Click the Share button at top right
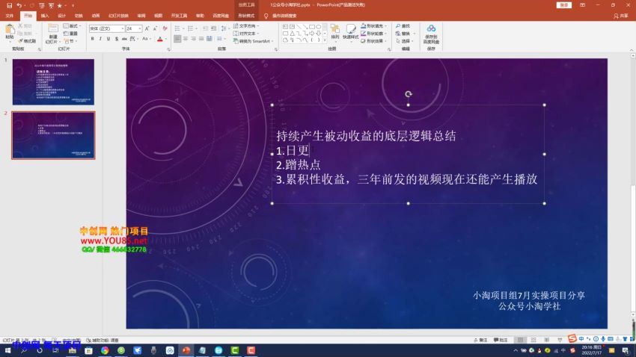The image size is (636, 357). pos(621,16)
